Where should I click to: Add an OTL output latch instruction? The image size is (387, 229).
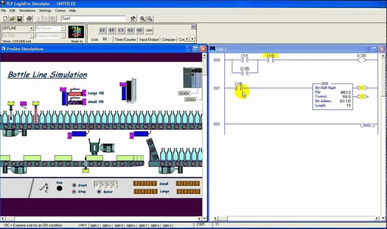130,30
